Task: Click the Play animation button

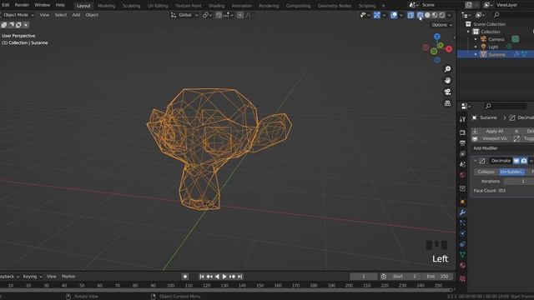Action: click(224, 277)
